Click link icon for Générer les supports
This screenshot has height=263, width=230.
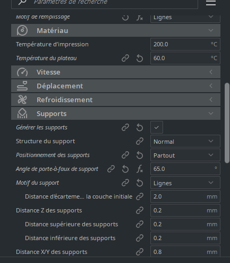pos(125,127)
